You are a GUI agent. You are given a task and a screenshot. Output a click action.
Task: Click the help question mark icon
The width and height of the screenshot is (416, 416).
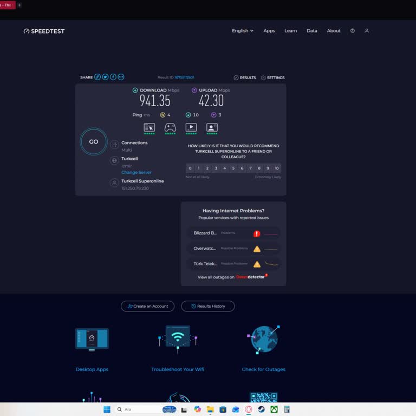pyautogui.click(x=352, y=31)
